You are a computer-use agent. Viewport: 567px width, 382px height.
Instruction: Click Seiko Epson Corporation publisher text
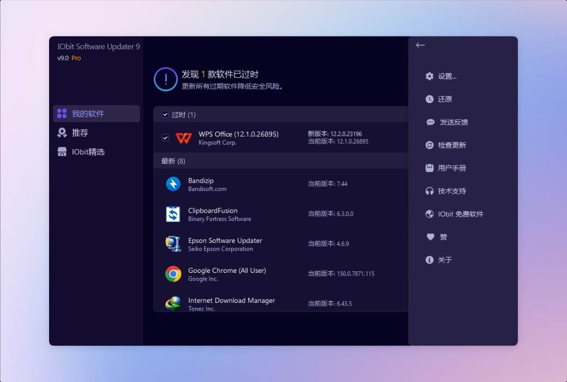[221, 249]
